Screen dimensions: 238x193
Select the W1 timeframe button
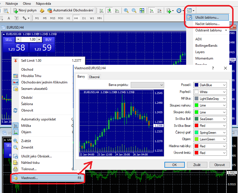[x=92, y=18]
